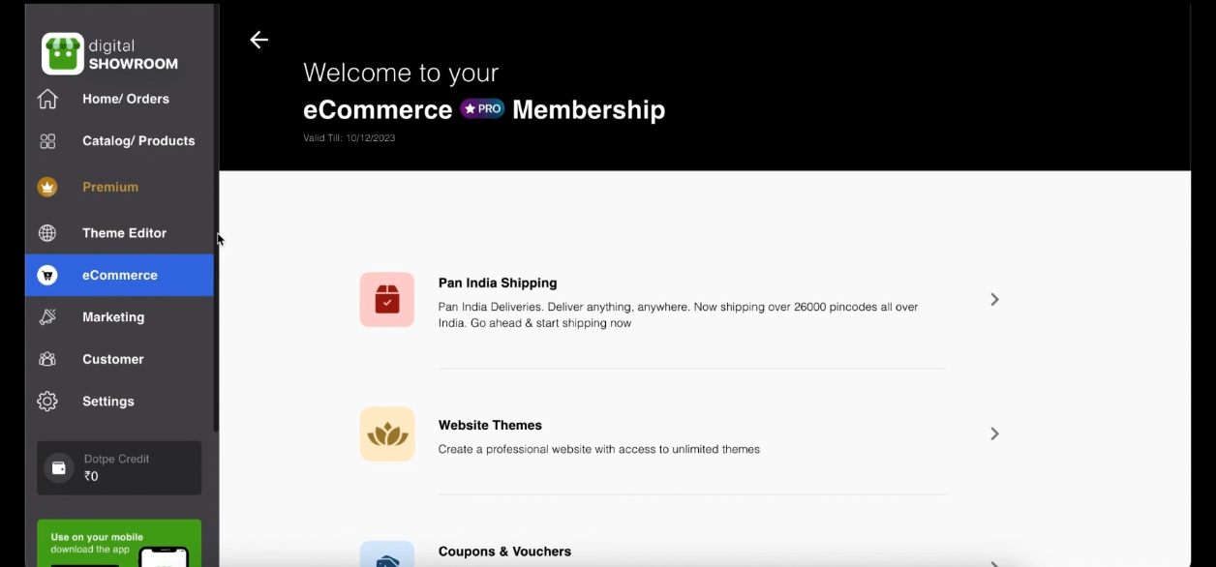1216x567 pixels.
Task: Open the eCommerce menu item
Action: [x=119, y=276]
